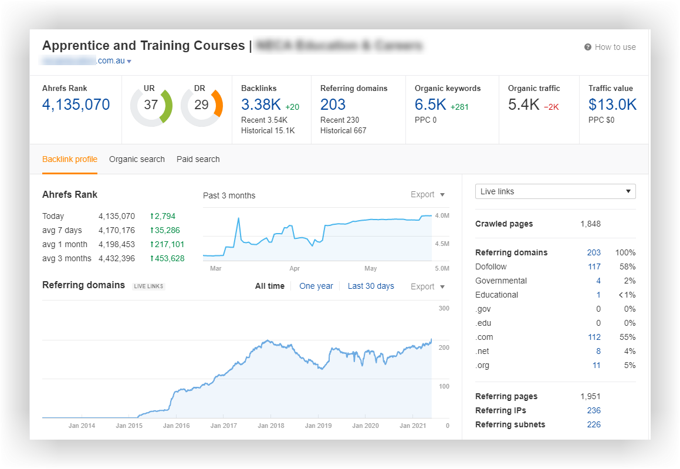The width and height of the screenshot is (680, 469).
Task: Open Referring IPs count 236
Action: 594,410
